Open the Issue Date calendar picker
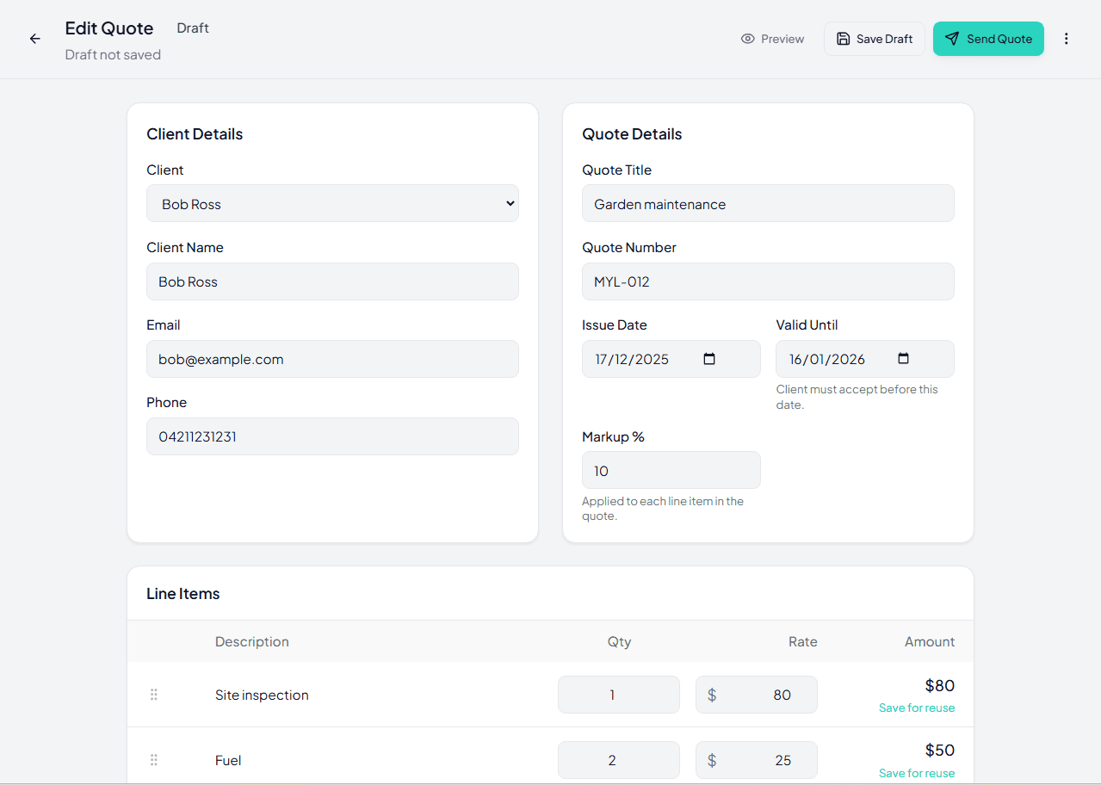Screen dimensions: 1101x785 [x=708, y=359]
